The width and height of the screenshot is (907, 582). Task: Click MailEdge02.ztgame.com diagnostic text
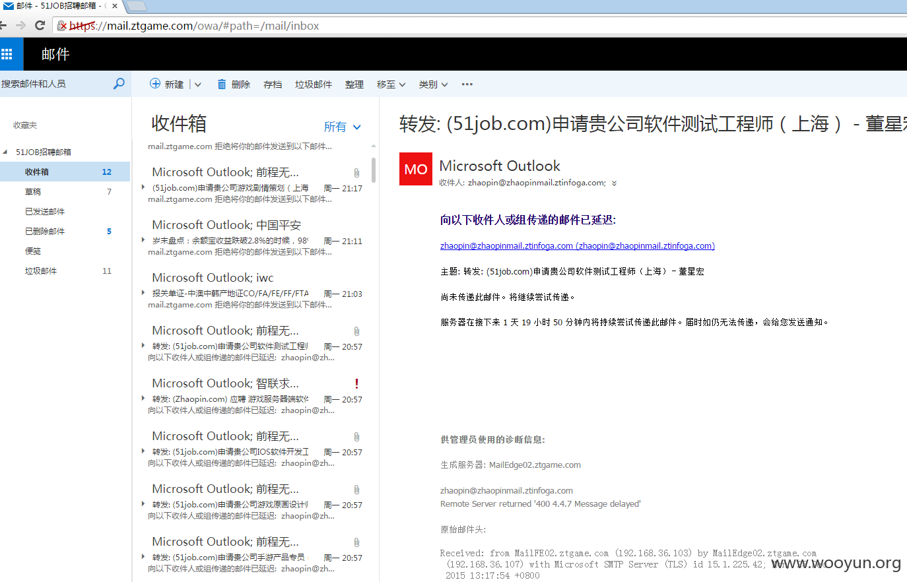(535, 465)
